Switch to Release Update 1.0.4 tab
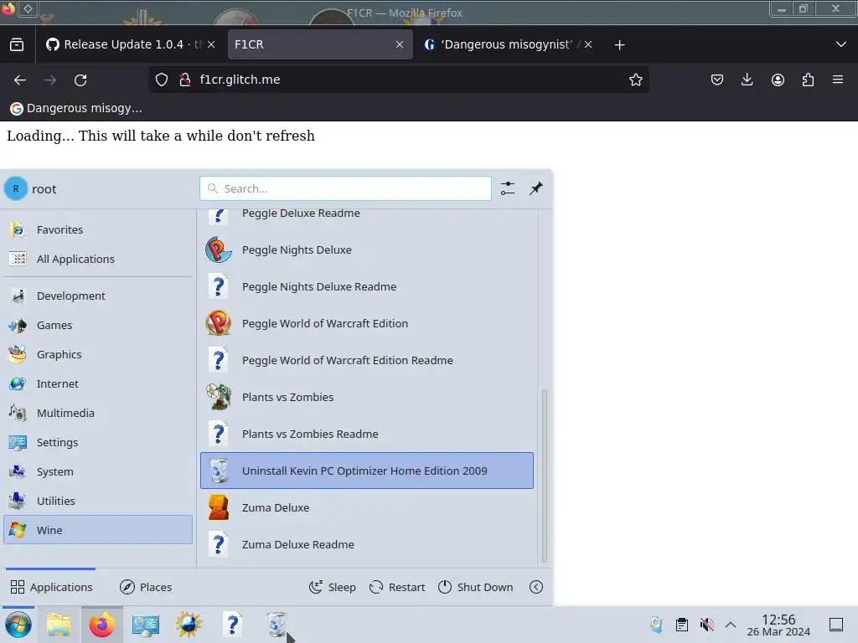The height and width of the screenshot is (643, 858). click(130, 45)
